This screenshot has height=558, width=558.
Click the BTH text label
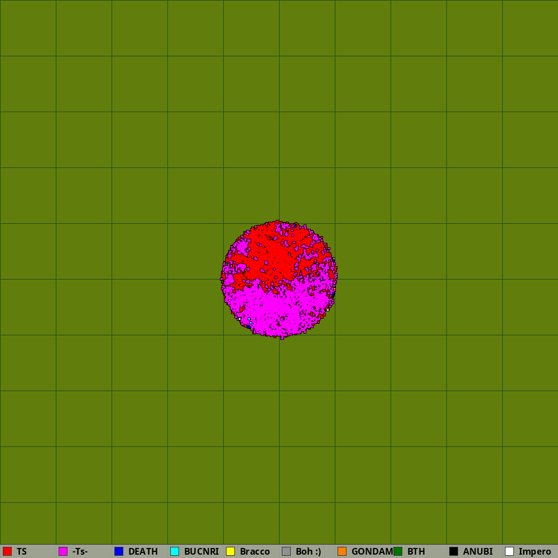[x=416, y=551]
